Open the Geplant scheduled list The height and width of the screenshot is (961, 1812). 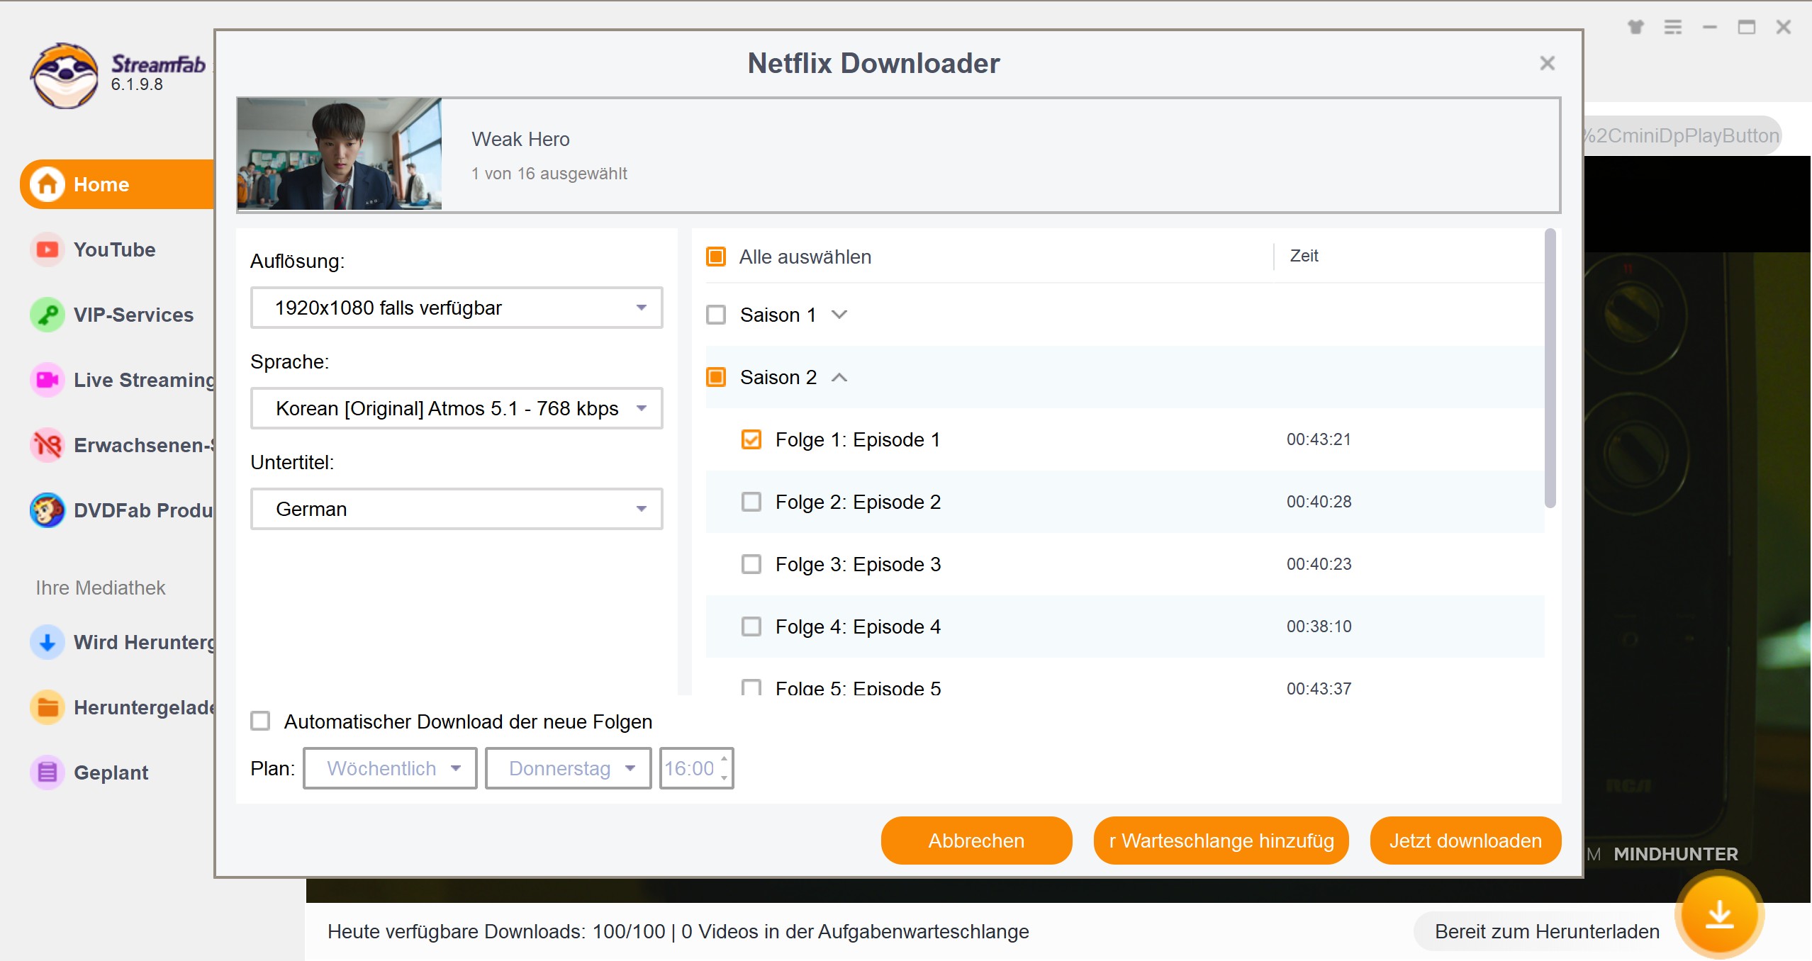tap(111, 772)
